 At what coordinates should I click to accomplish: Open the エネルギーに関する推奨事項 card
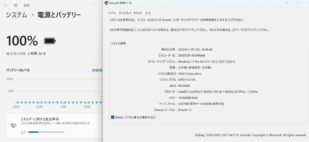[x=55, y=126]
